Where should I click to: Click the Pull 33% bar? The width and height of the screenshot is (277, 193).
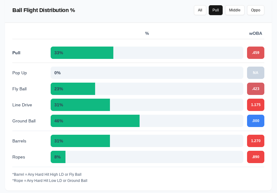pos(147,53)
